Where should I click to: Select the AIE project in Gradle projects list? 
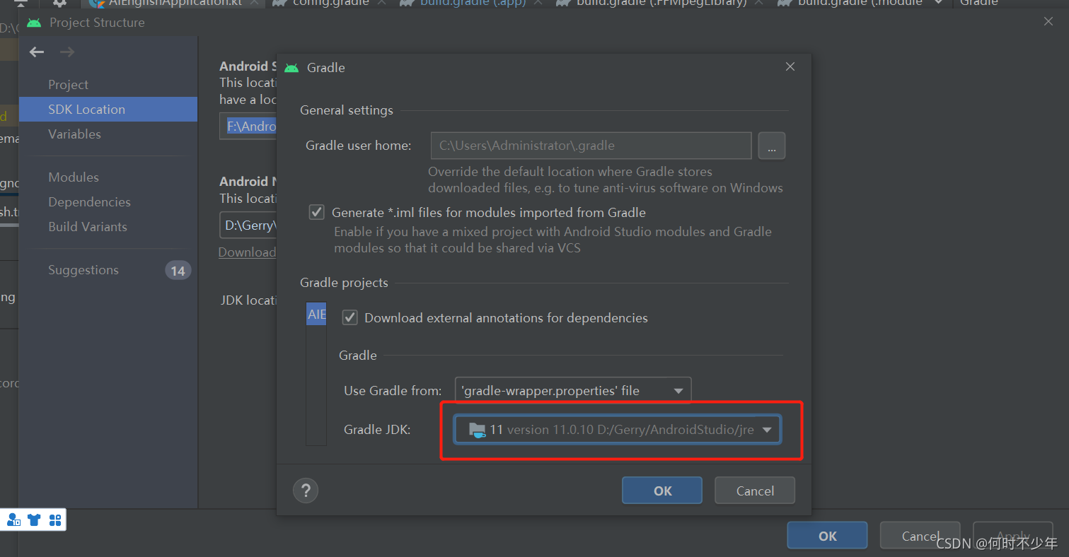point(316,314)
